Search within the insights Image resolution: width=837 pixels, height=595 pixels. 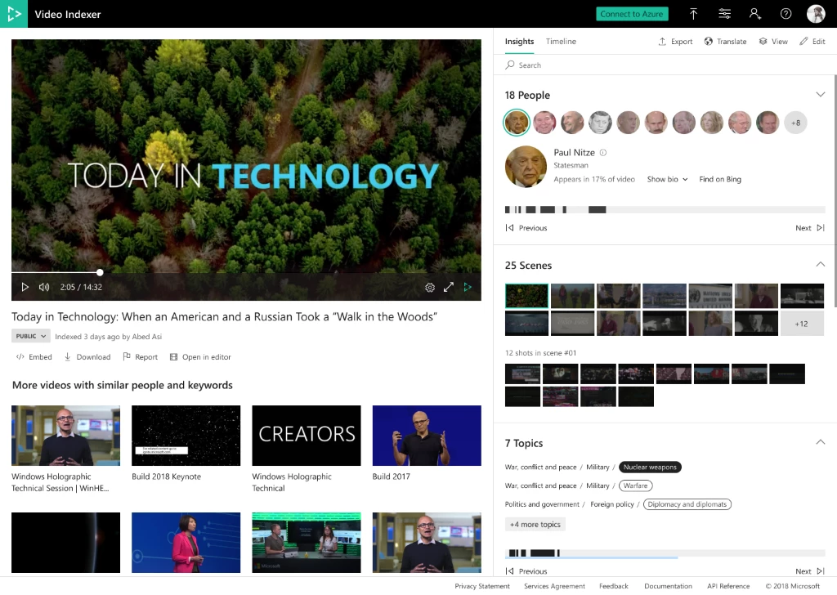tap(665, 65)
